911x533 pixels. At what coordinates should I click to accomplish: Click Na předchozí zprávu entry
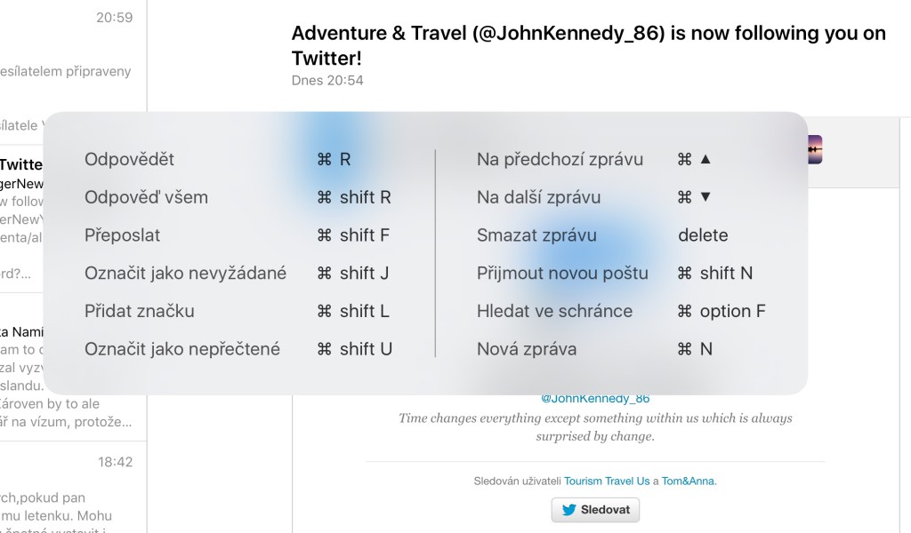point(560,160)
